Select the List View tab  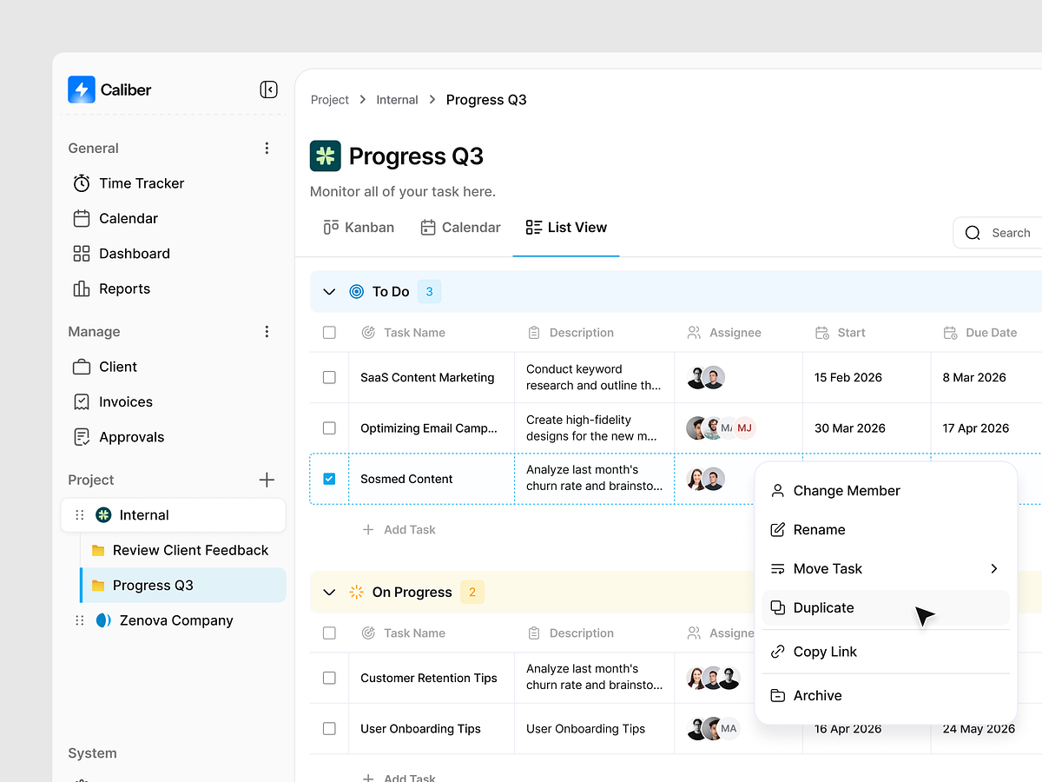(x=566, y=228)
